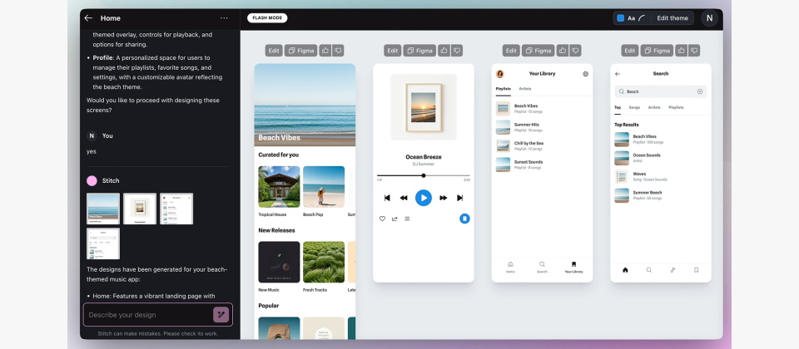Click Edit above the Your Library screen

pyautogui.click(x=511, y=51)
